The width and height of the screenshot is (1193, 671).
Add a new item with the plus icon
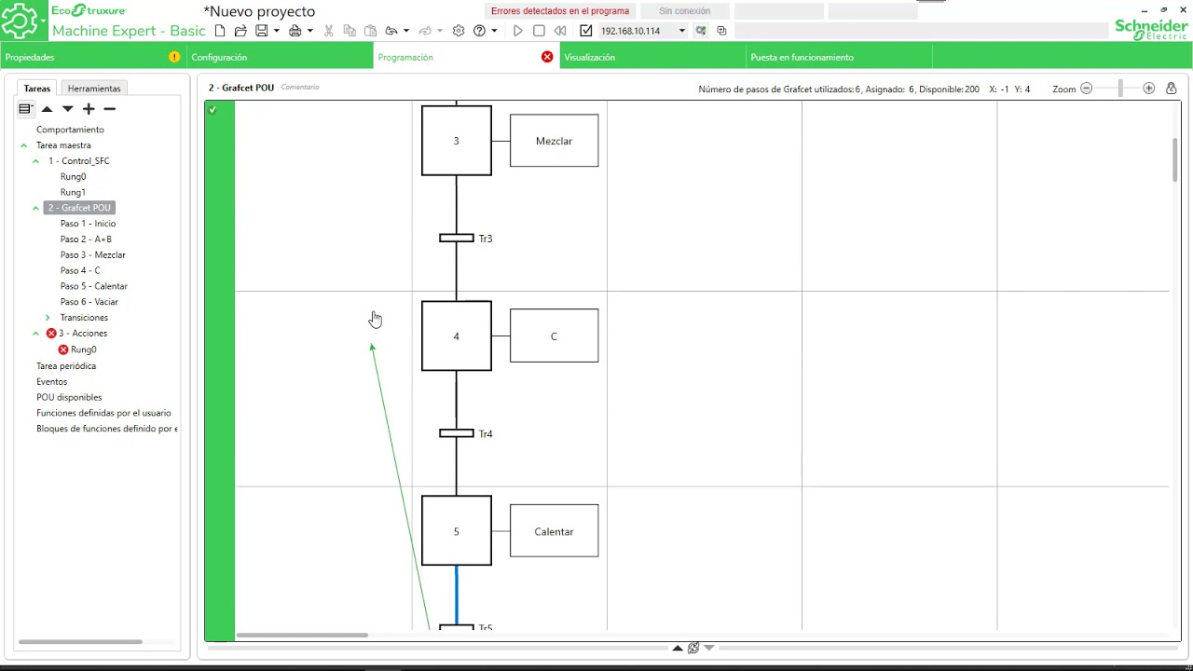[x=89, y=109]
